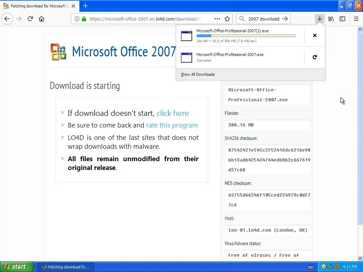The height and width of the screenshot is (272, 363).
Task: Click the Microsoft Office 2007 heading
Action: click(x=124, y=51)
